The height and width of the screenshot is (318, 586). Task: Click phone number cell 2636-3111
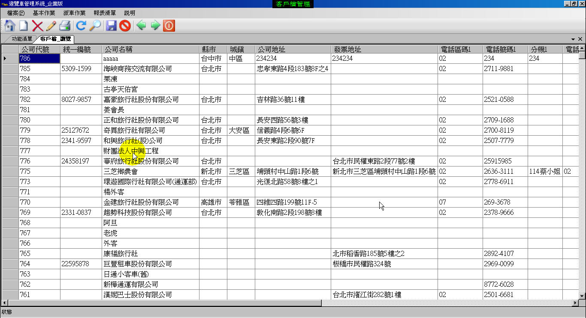[x=505, y=171]
